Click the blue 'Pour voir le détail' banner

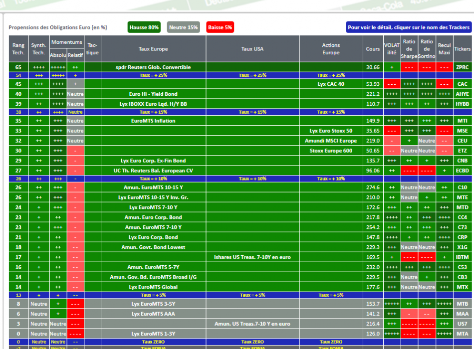[409, 27]
